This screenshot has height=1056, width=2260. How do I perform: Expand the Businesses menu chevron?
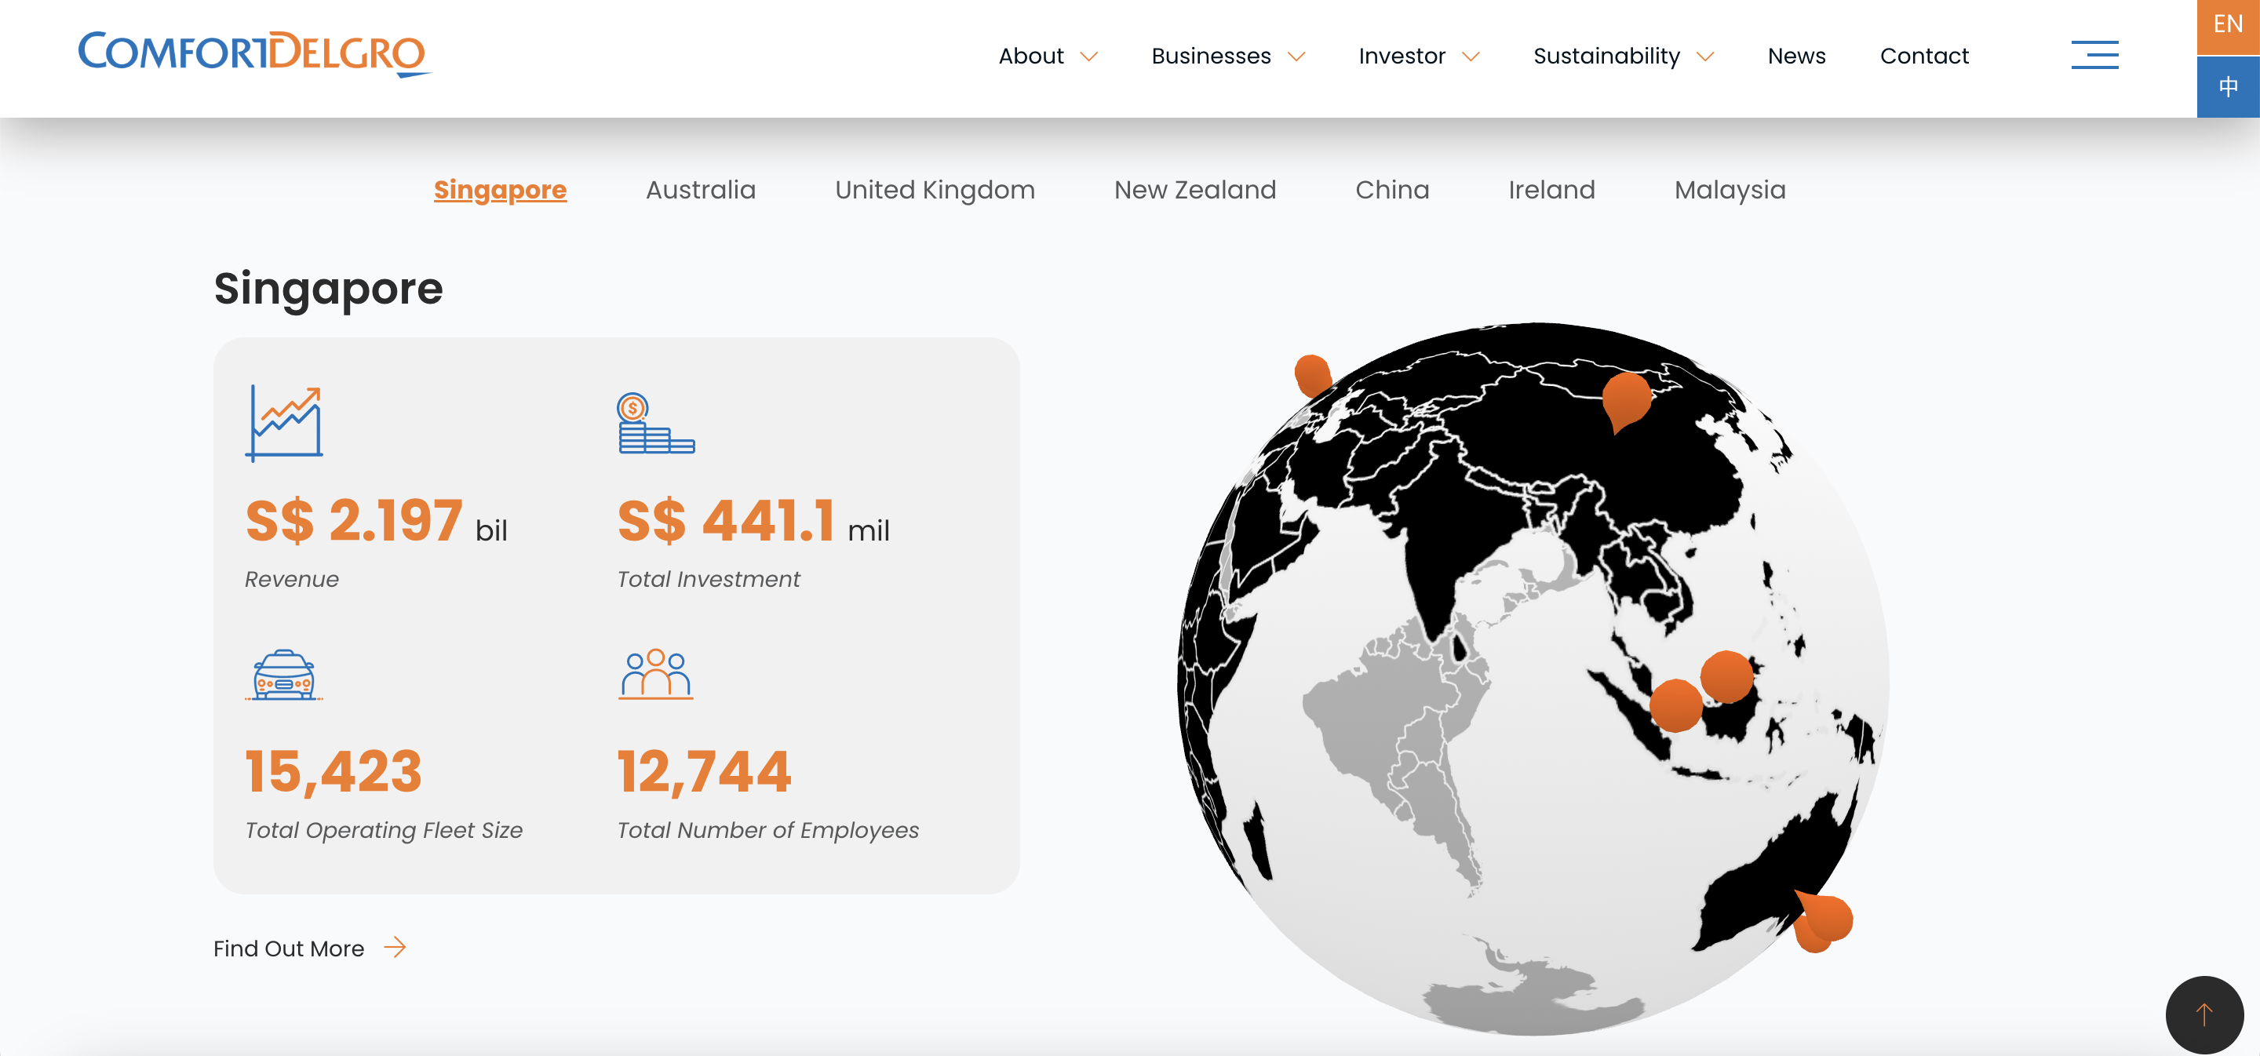(x=1296, y=56)
